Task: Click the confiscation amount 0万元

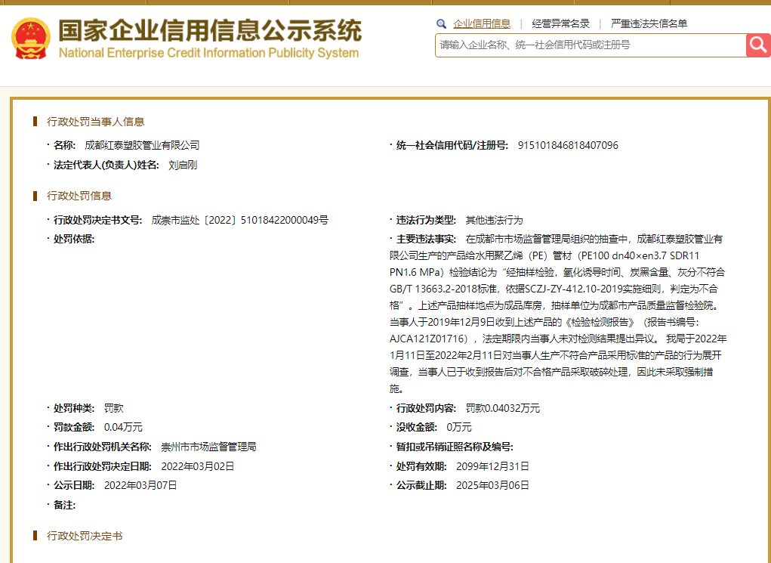Action: pyautogui.click(x=459, y=427)
